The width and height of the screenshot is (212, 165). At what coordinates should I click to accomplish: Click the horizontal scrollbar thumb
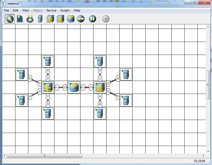(x=45, y=156)
